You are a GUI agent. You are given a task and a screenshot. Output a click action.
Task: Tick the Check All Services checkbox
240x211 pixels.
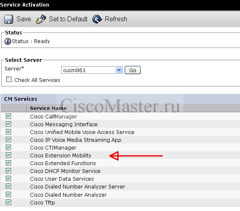[x=9, y=79]
